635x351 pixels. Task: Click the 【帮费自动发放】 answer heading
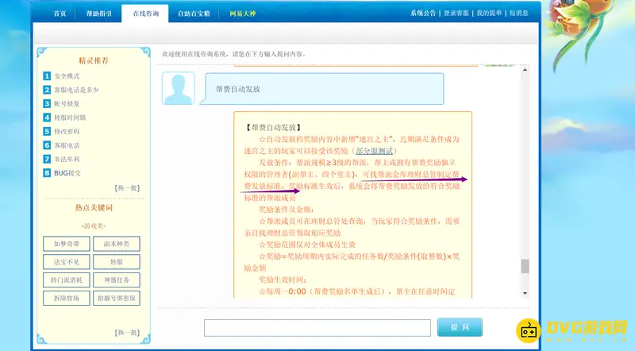coord(273,127)
